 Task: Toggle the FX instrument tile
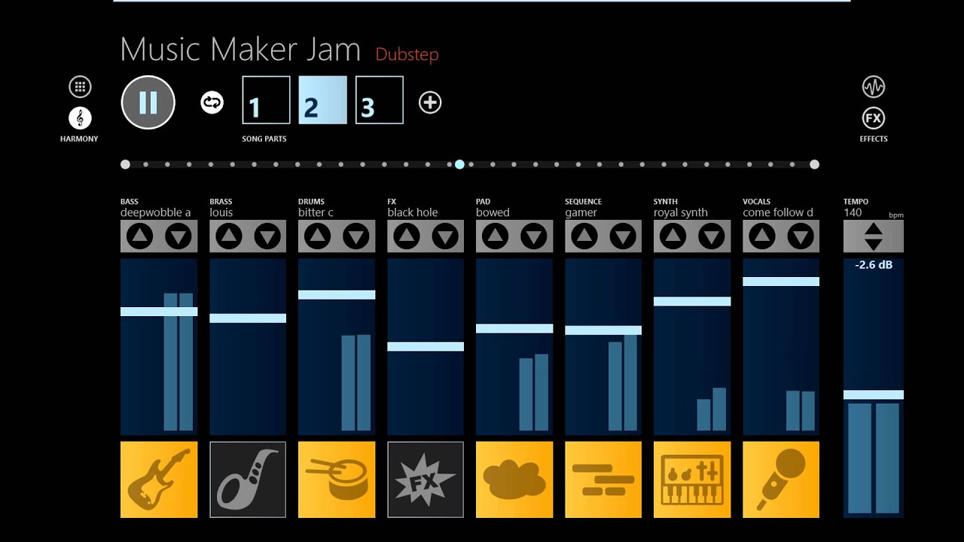426,480
